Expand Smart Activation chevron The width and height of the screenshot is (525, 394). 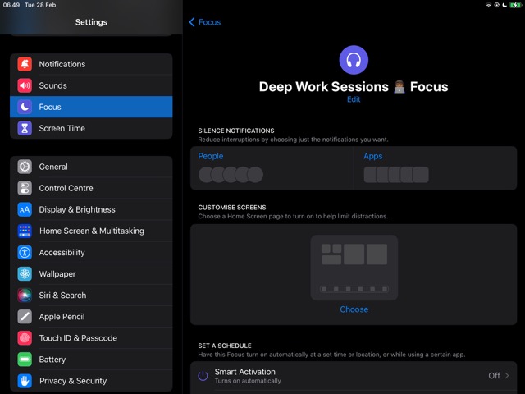507,376
